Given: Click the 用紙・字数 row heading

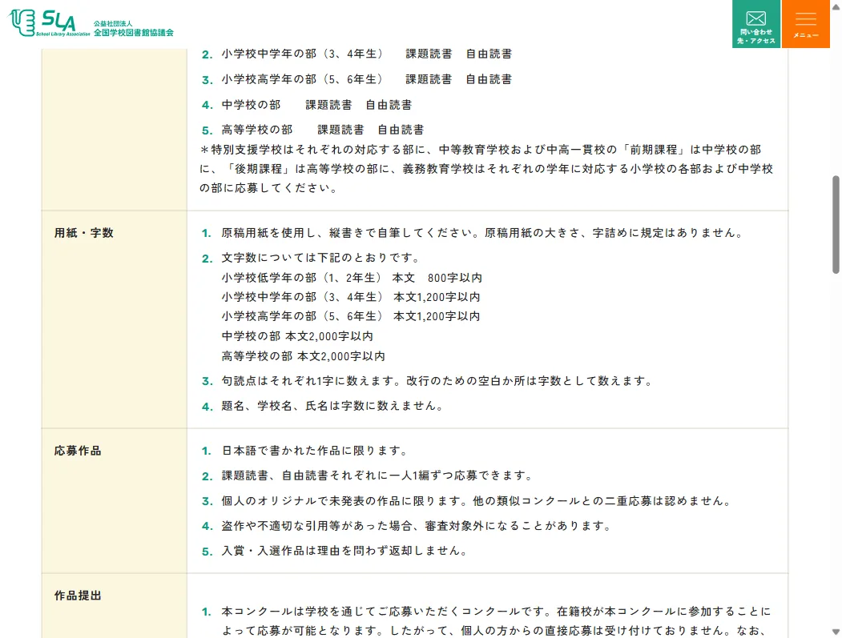Looking at the screenshot, I should coord(84,233).
